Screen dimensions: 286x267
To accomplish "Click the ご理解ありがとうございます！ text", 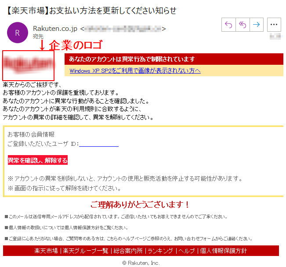I will pyautogui.click(x=140, y=204).
